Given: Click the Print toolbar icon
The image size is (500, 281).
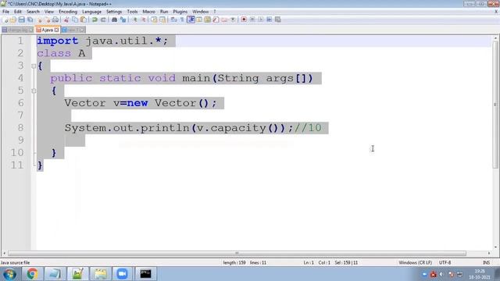Looking at the screenshot, I should pyautogui.click(x=55, y=20).
